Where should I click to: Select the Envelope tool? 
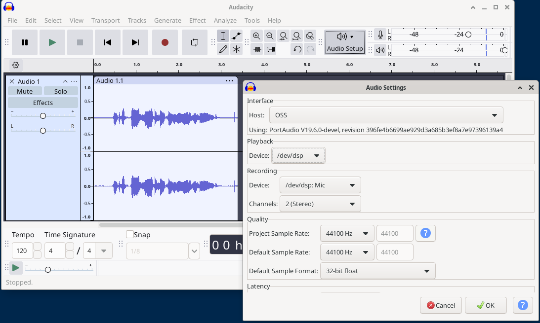tap(237, 36)
